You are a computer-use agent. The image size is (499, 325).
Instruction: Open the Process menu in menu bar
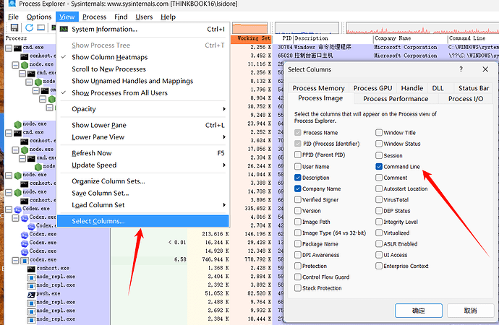[94, 17]
